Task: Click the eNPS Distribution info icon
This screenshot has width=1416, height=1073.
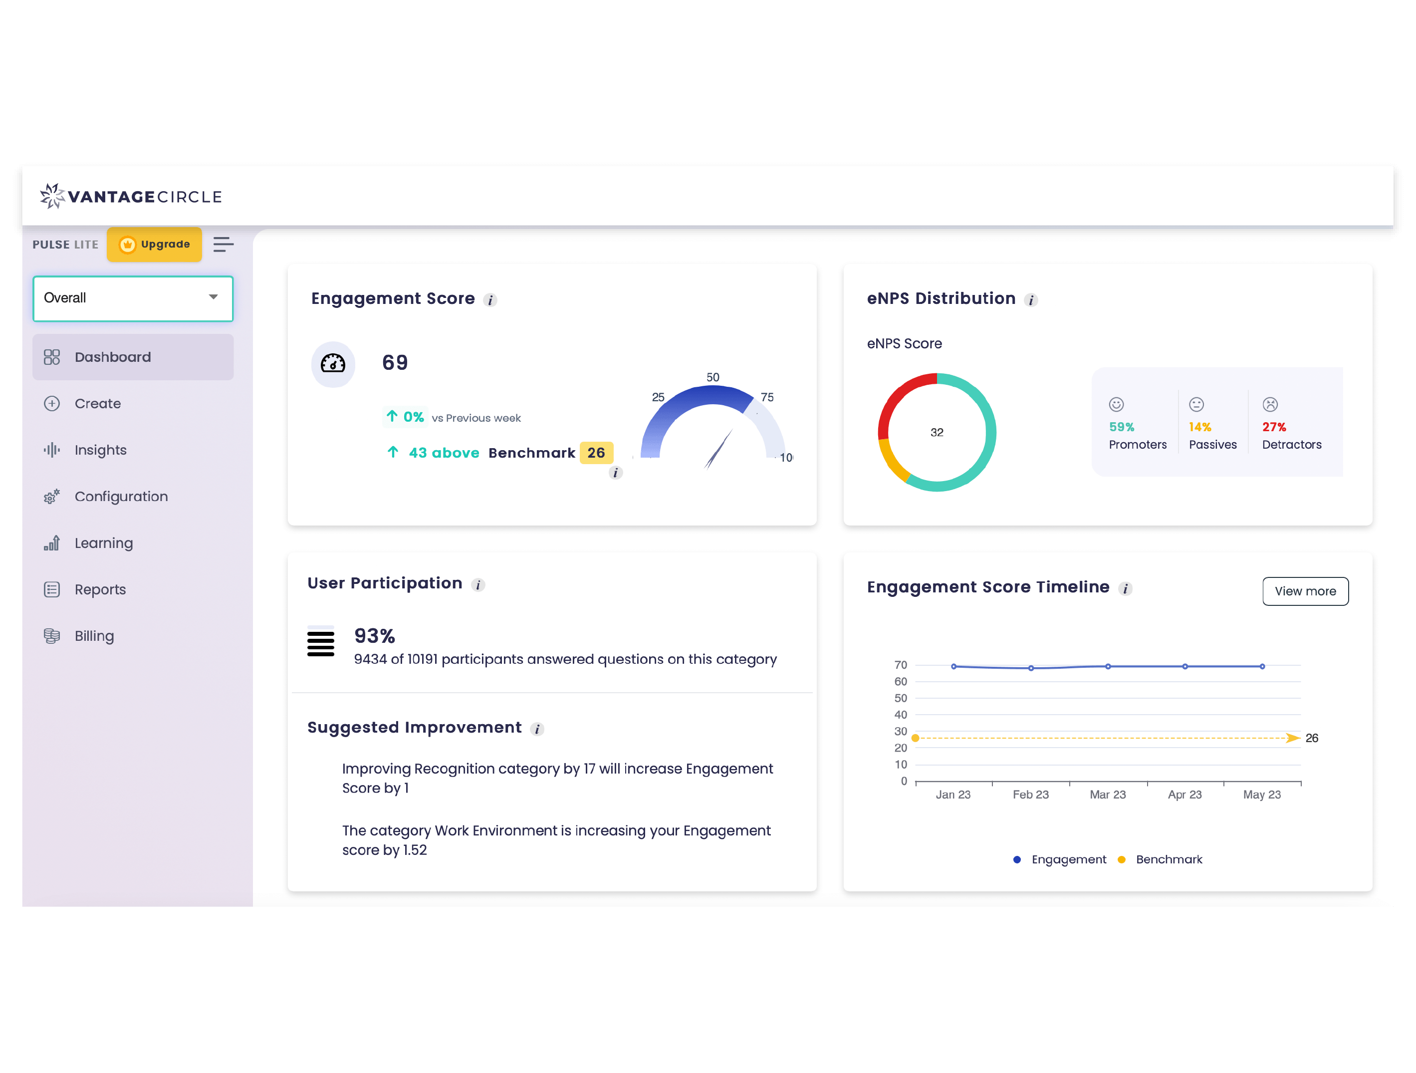Action: tap(1031, 299)
